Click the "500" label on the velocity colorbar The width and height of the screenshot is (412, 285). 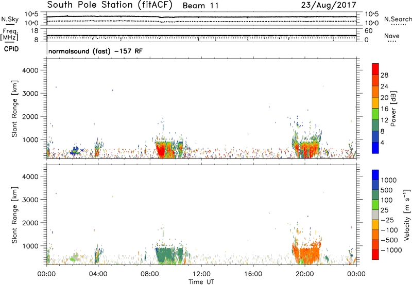pyautogui.click(x=387, y=190)
